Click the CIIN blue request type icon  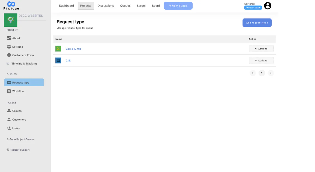coord(58,60)
